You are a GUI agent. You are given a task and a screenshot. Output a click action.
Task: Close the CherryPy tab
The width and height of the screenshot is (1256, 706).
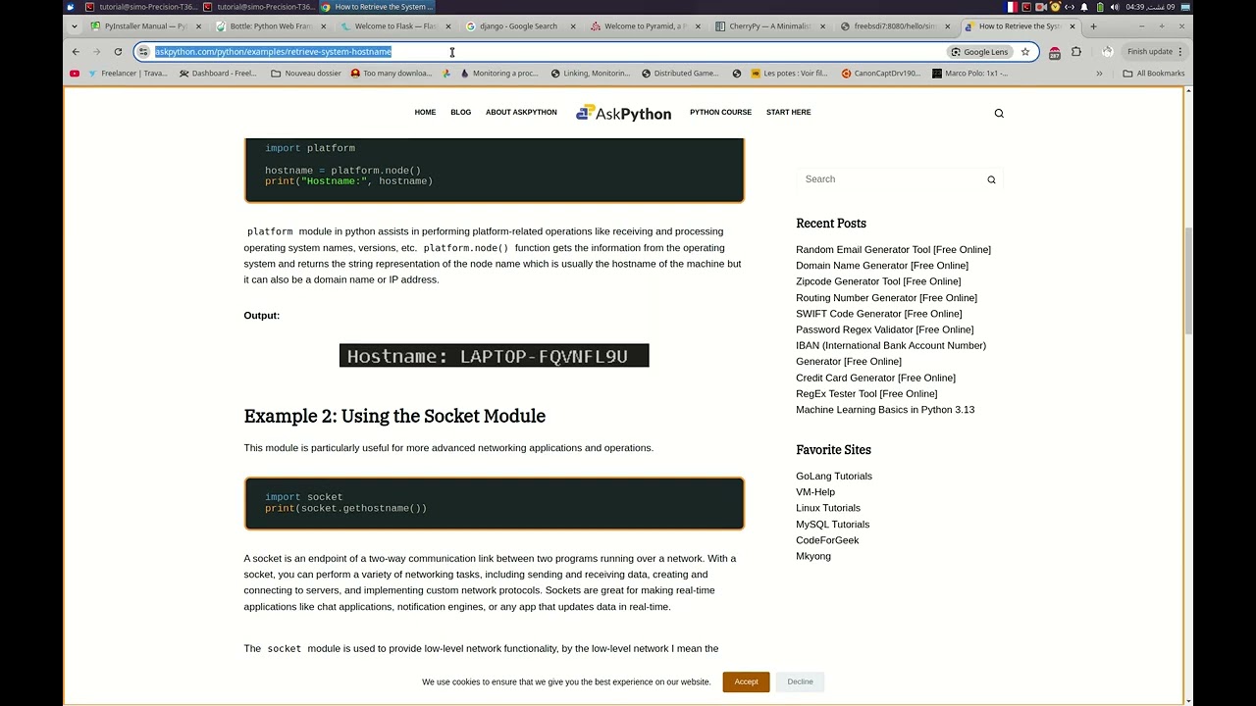(822, 26)
